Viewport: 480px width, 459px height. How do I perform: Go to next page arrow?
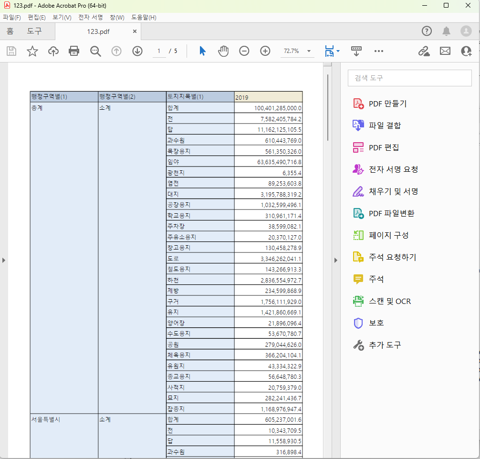[x=137, y=51]
